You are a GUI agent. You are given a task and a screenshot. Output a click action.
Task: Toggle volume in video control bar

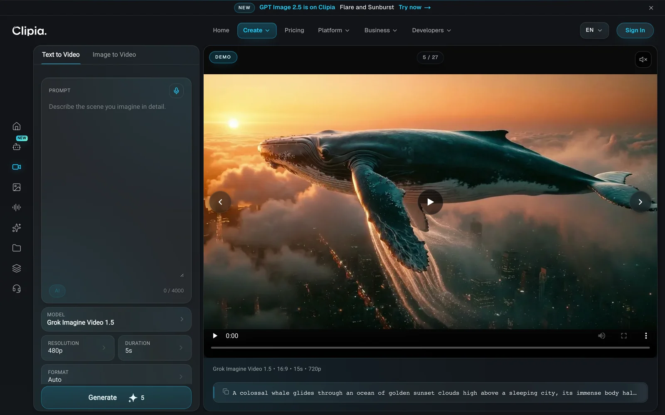pos(601,336)
